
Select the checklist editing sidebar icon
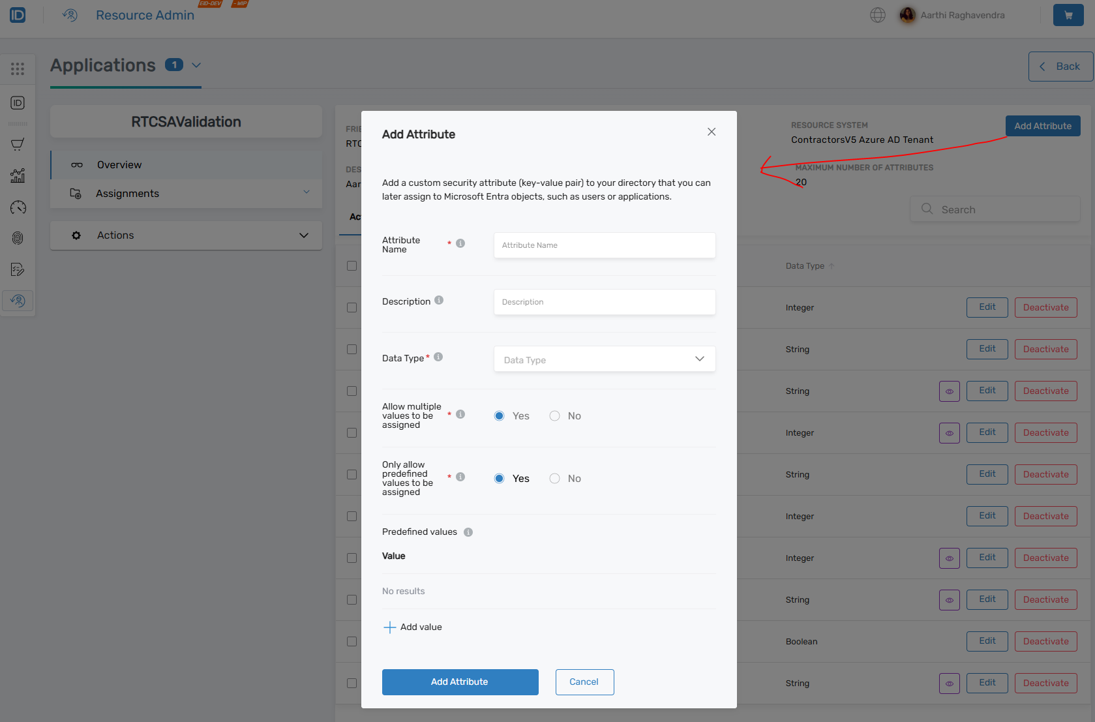[x=18, y=269]
